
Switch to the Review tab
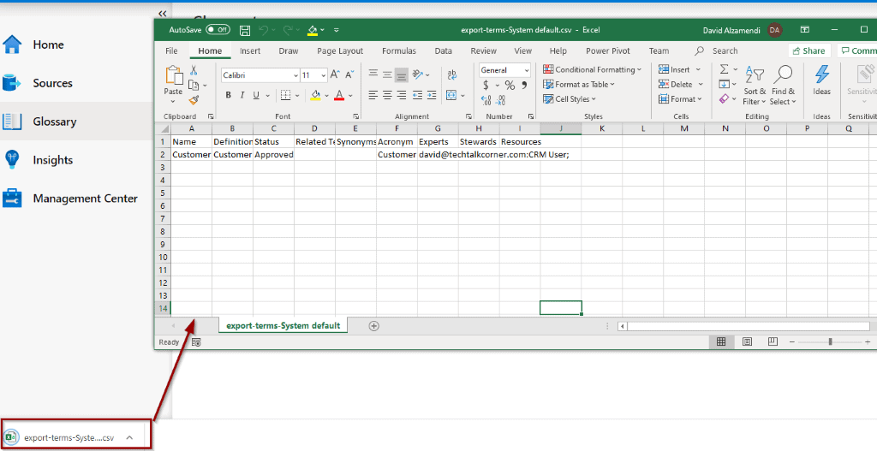click(x=483, y=50)
